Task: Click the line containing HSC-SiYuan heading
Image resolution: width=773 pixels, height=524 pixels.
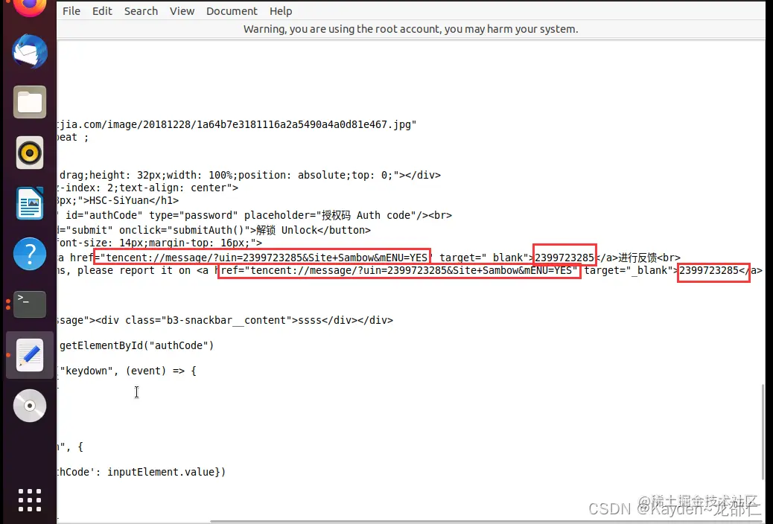Action: tap(118, 201)
